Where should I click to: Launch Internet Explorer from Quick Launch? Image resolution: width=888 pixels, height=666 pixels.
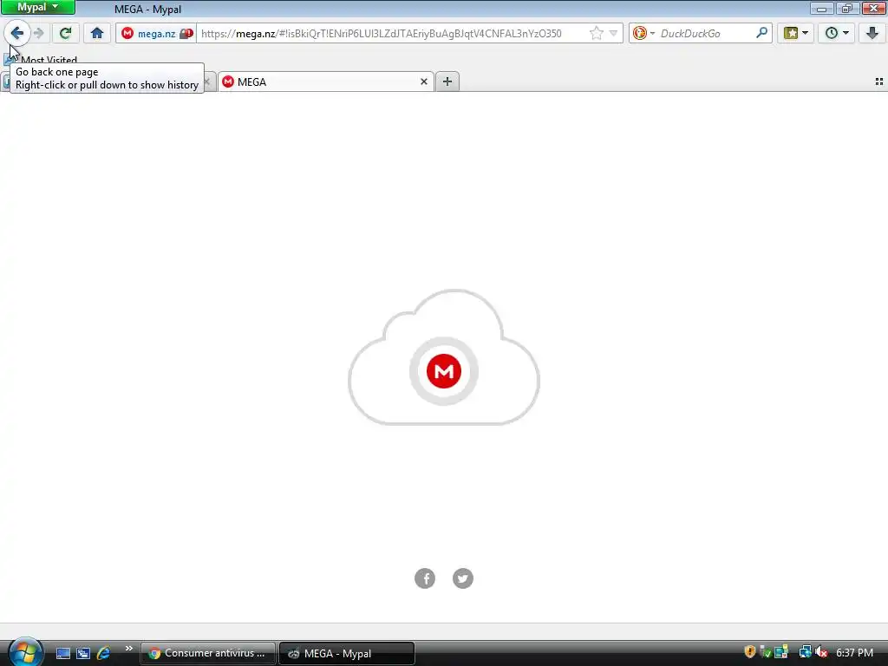[x=104, y=653]
